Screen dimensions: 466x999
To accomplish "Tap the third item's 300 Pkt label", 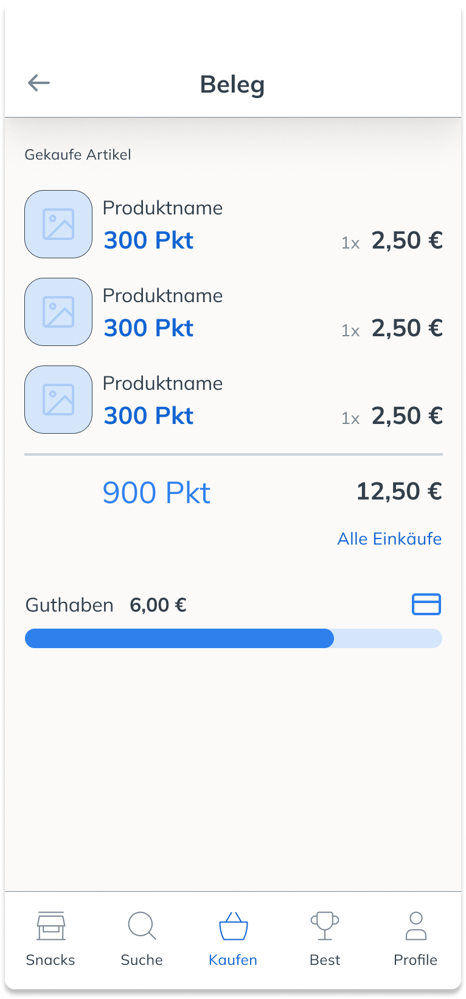I will pyautogui.click(x=148, y=415).
